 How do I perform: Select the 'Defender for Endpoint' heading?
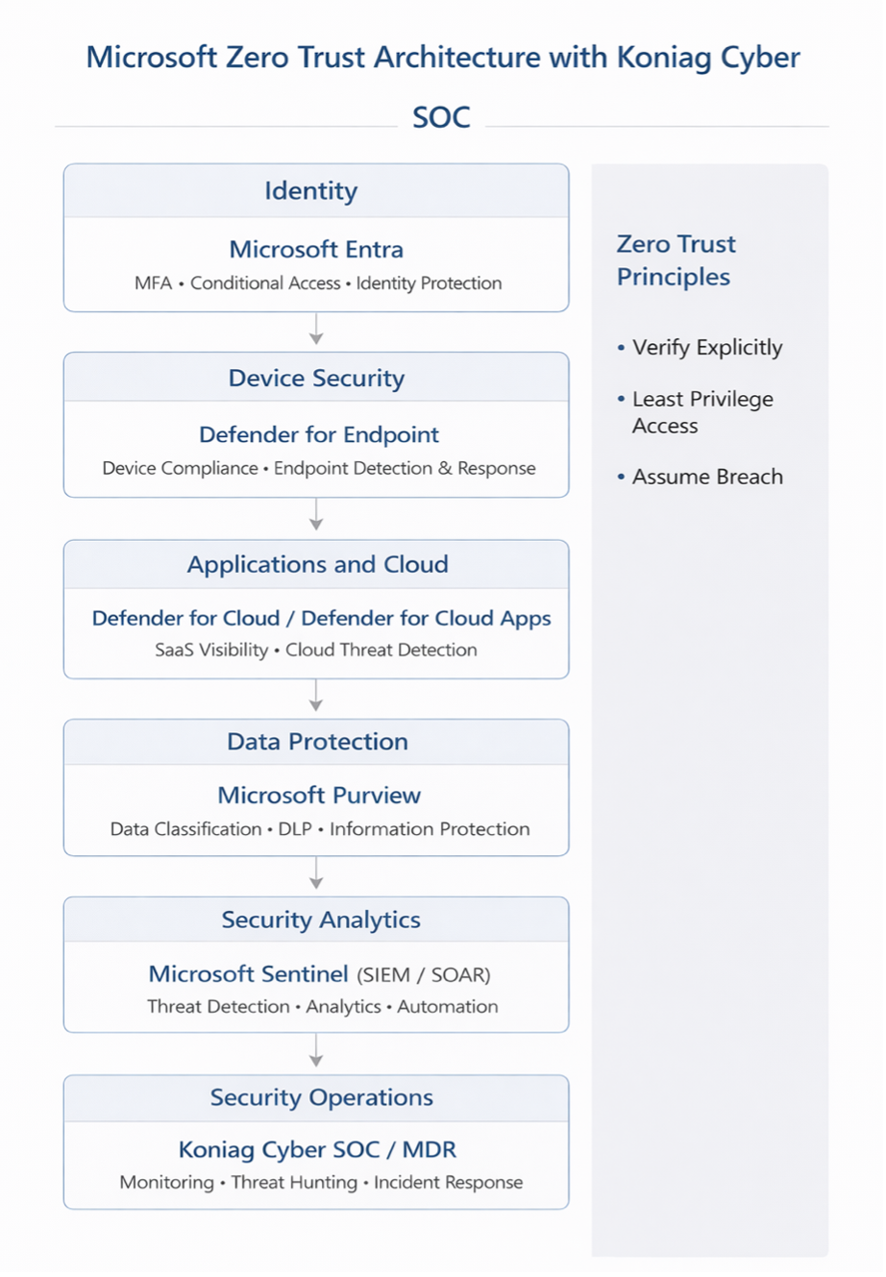tap(319, 434)
